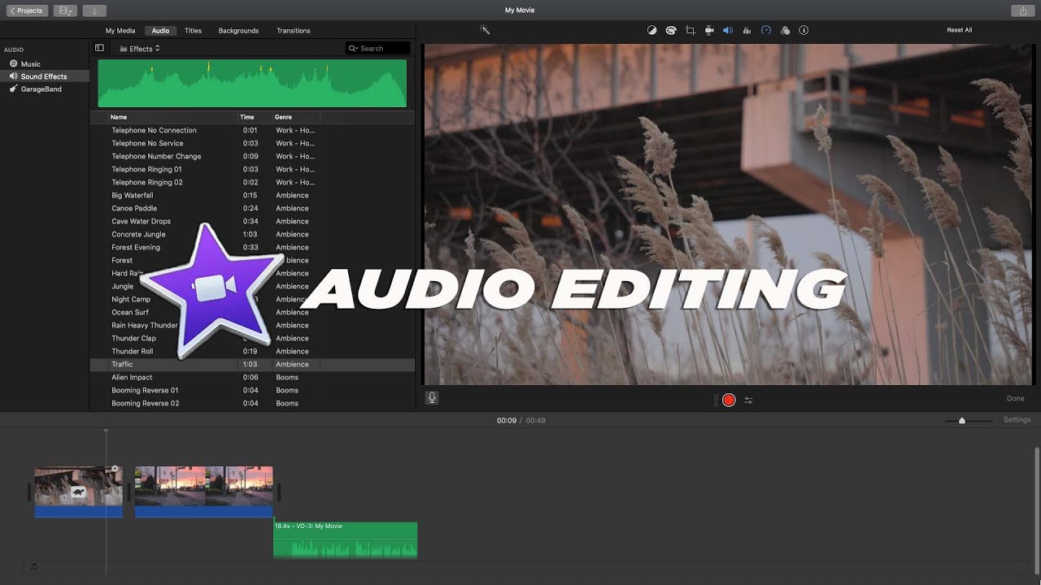This screenshot has width=1041, height=585.
Task: Open timeline Settings
Action: click(x=1017, y=420)
